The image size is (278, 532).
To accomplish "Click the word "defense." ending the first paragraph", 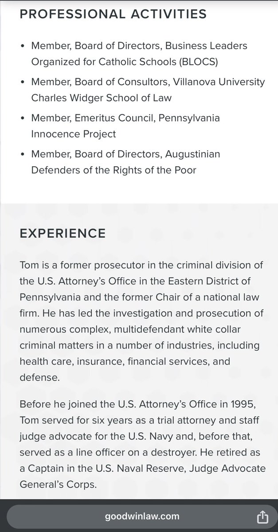I will pos(40,377).
